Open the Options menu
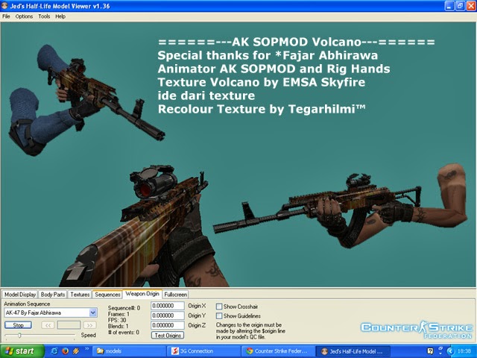The image size is (477, 358). point(24,16)
